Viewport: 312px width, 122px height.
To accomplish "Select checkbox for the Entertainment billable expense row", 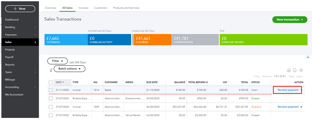I will click(x=51, y=98).
